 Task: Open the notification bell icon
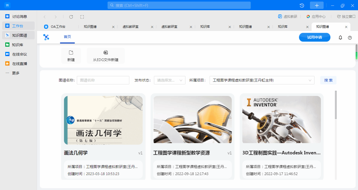pos(340,37)
